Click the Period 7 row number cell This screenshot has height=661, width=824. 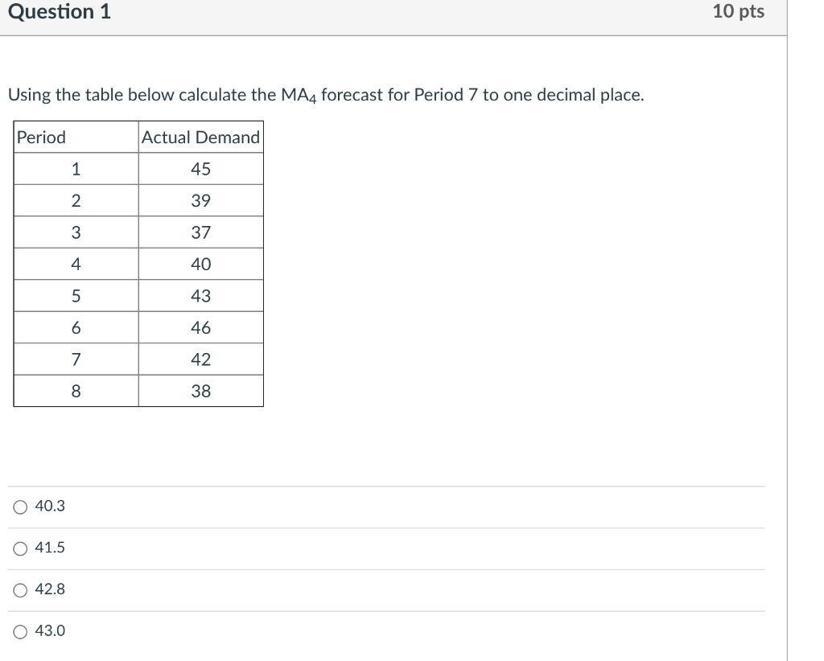point(76,359)
